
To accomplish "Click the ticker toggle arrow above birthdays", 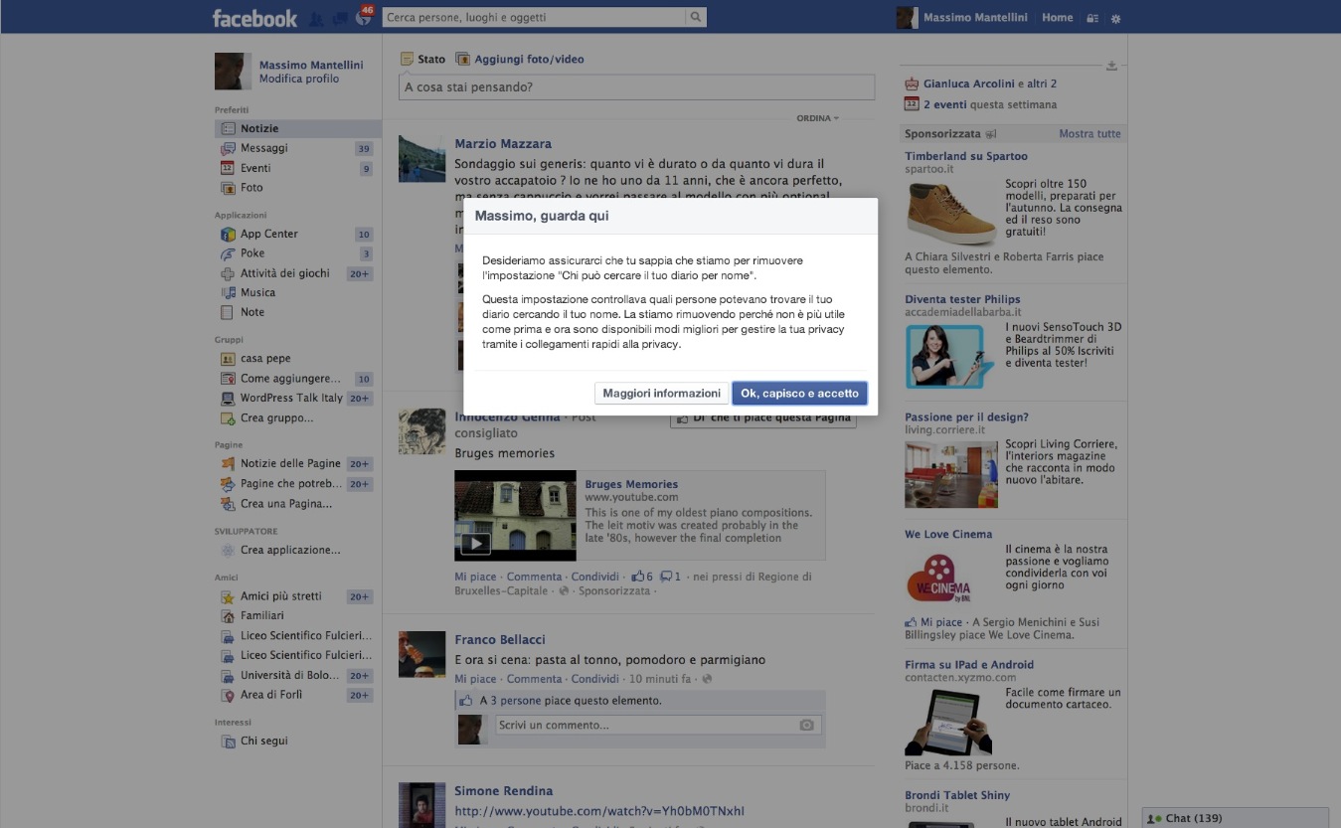I will (1111, 66).
